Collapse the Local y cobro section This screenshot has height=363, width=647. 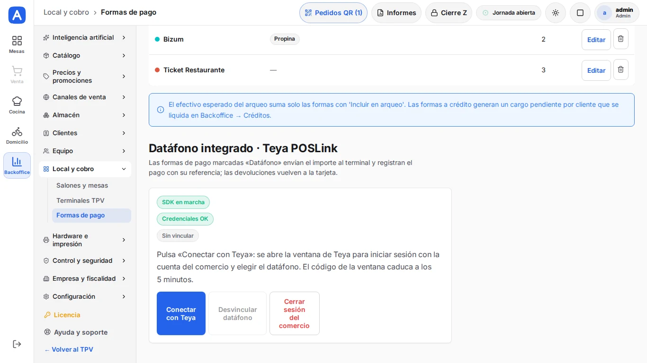pyautogui.click(x=85, y=169)
